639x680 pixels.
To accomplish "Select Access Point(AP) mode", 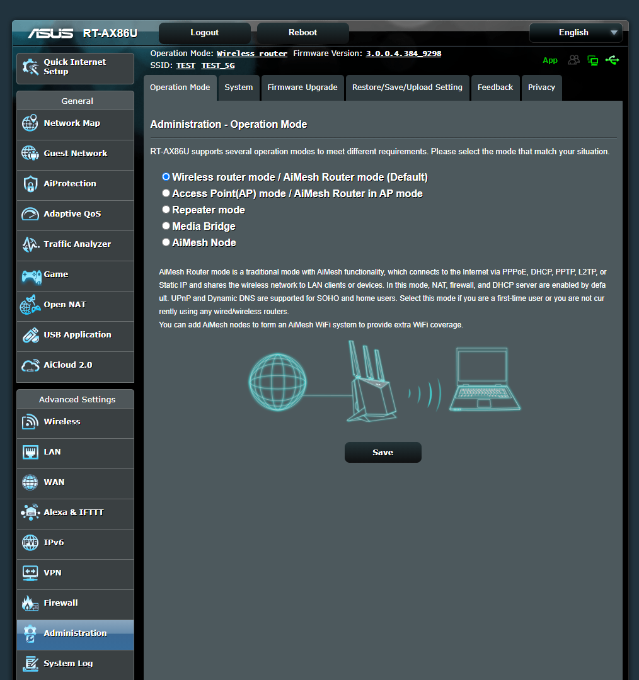I will coord(166,193).
